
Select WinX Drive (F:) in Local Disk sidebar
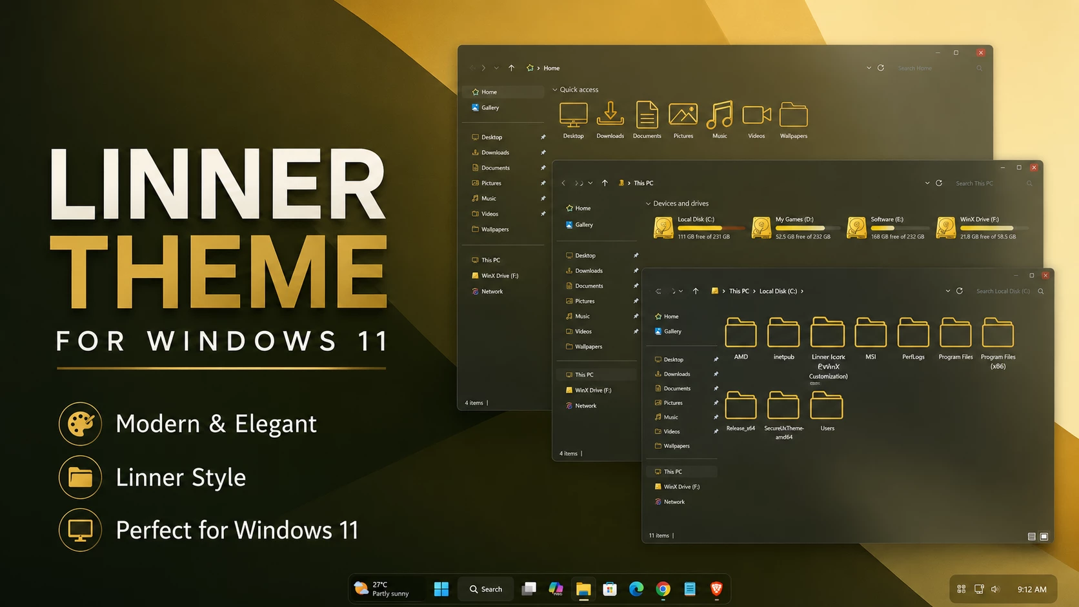click(683, 487)
